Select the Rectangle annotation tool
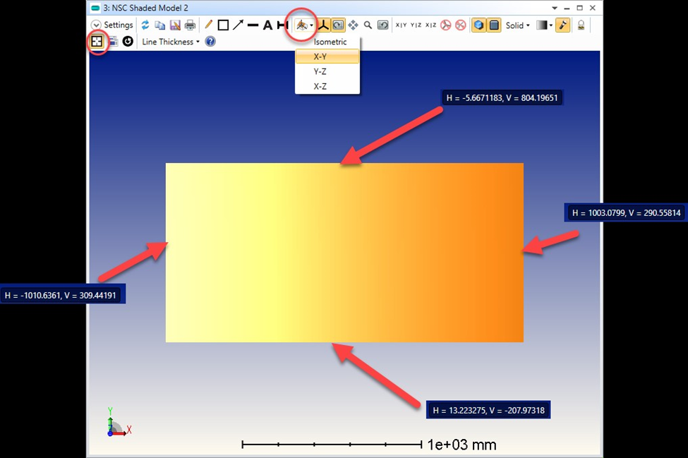Screen dimensions: 688x458 pos(223,25)
